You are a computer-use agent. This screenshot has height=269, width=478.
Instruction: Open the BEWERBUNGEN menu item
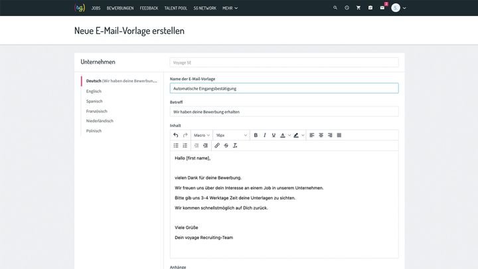pos(120,8)
